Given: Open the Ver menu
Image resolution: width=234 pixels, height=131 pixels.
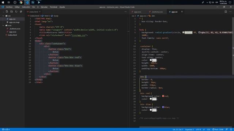Looking at the screenshot, I should point(34,7).
